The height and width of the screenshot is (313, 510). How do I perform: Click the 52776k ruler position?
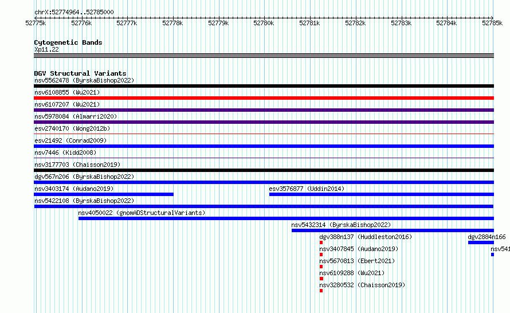81,23
